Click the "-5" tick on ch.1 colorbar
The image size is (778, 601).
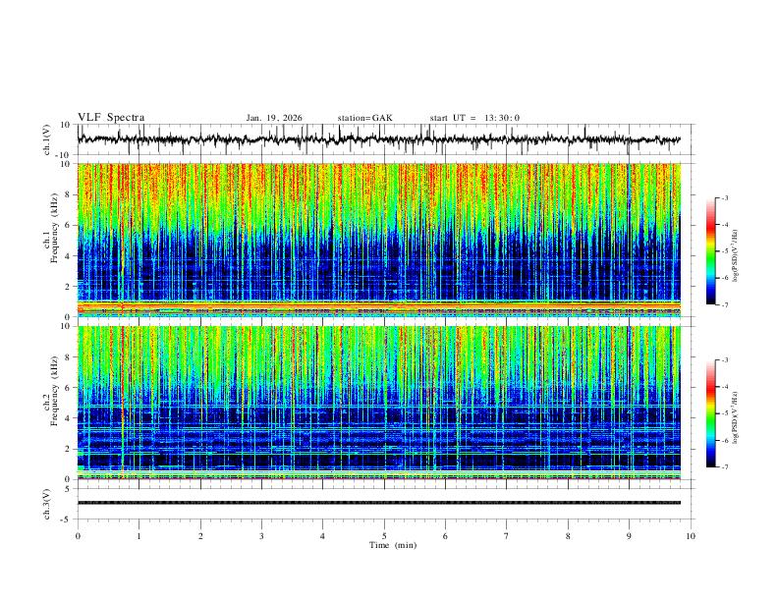(x=725, y=251)
